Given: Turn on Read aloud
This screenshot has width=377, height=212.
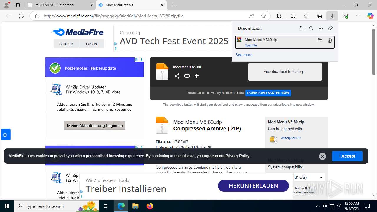Looking at the screenshot, I should tap(252, 16).
